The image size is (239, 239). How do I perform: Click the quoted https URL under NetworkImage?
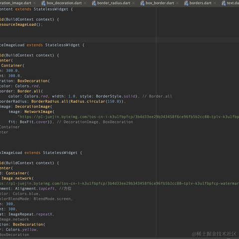(128, 117)
